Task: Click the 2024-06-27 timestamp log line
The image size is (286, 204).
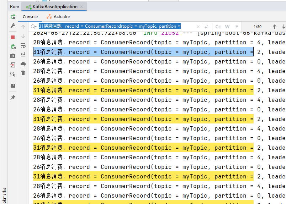Action: [x=159, y=33]
